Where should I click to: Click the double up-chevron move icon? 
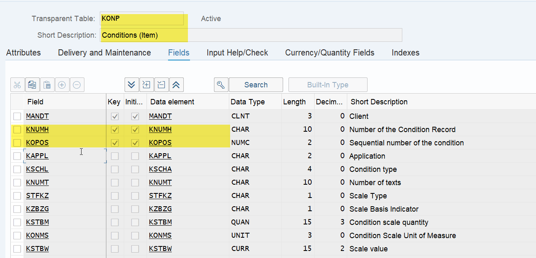[x=176, y=84]
